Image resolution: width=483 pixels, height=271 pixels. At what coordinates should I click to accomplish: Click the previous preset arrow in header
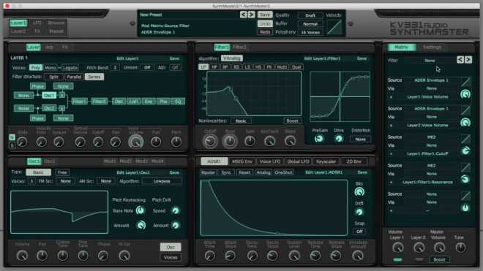click(x=243, y=15)
